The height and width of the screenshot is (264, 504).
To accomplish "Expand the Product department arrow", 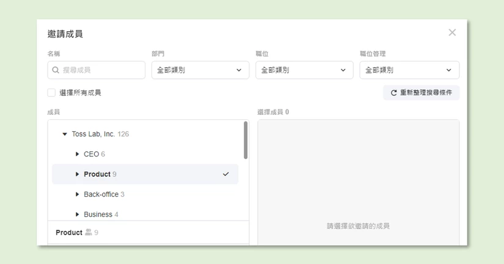I will (x=77, y=174).
